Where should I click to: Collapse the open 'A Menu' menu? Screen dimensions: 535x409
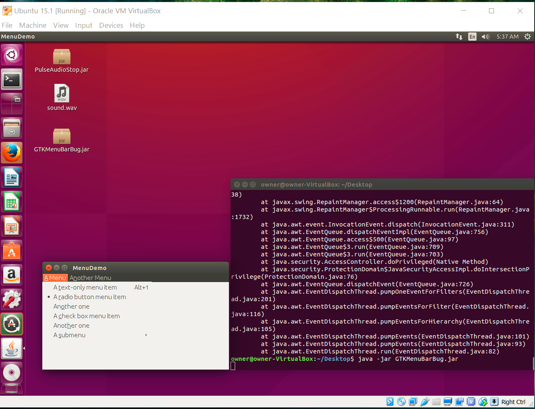[55, 278]
